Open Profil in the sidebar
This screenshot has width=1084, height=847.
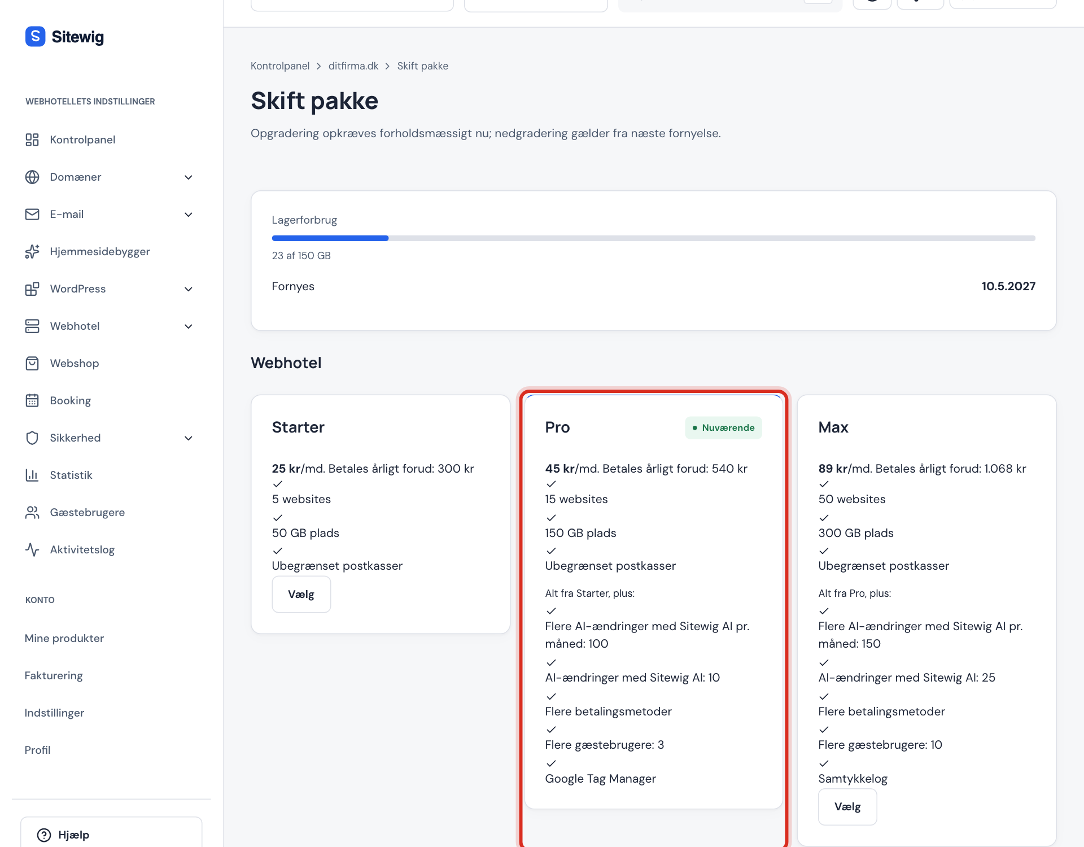point(37,750)
